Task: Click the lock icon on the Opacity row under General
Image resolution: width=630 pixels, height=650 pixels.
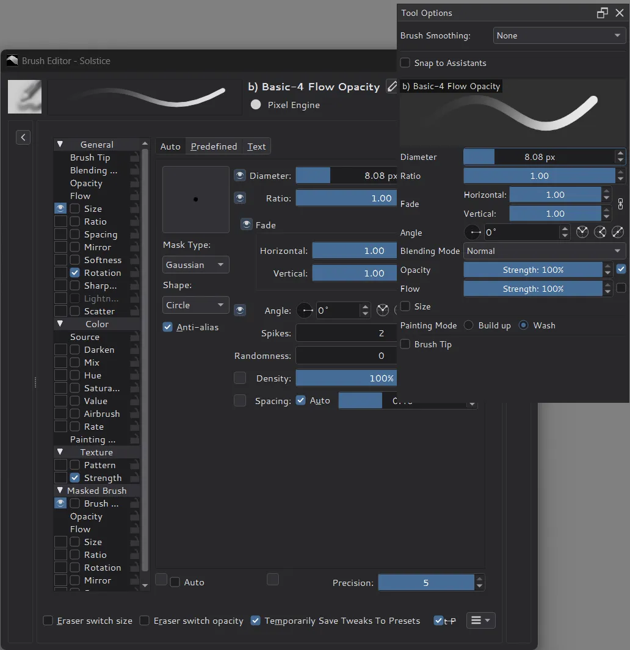Action: click(x=134, y=183)
